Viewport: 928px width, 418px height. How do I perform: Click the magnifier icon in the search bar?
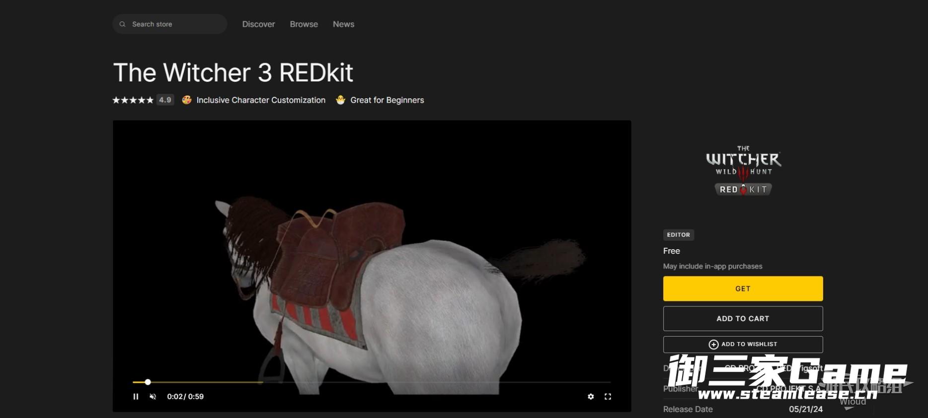122,24
